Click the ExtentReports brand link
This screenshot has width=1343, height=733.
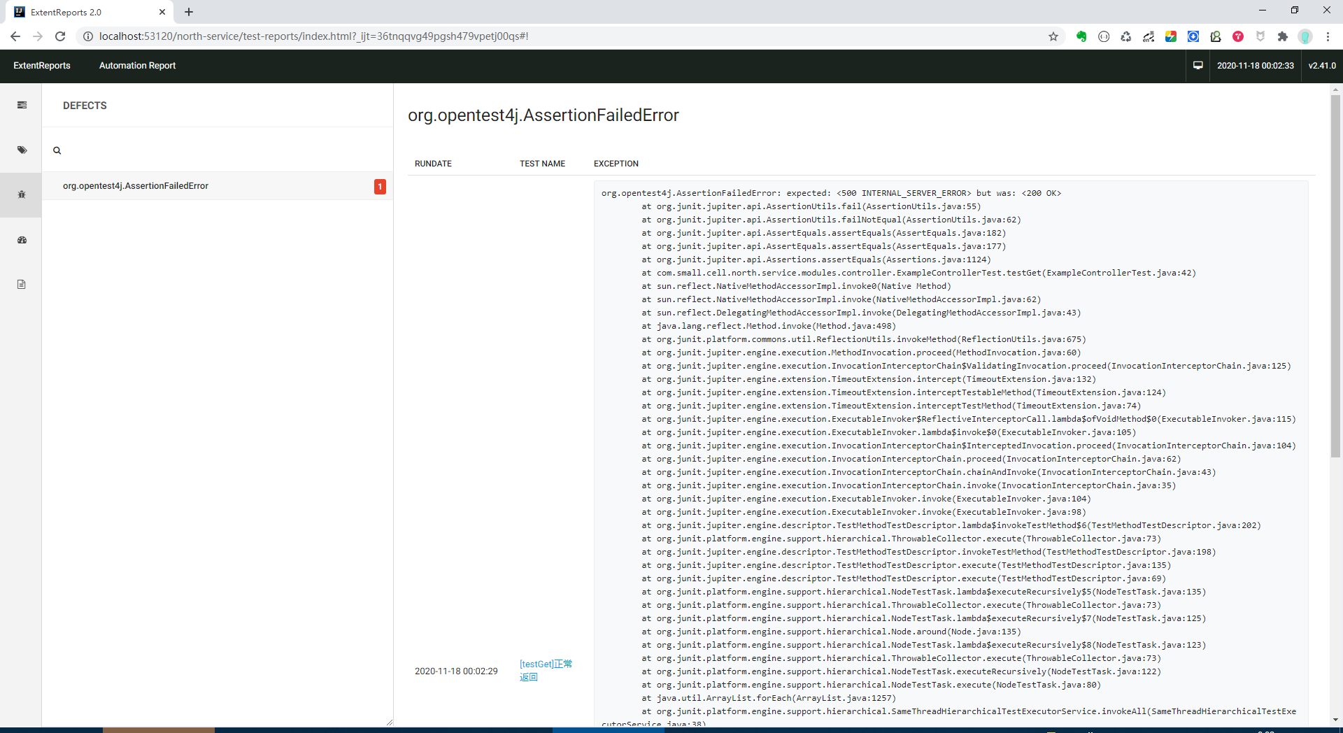coord(42,65)
